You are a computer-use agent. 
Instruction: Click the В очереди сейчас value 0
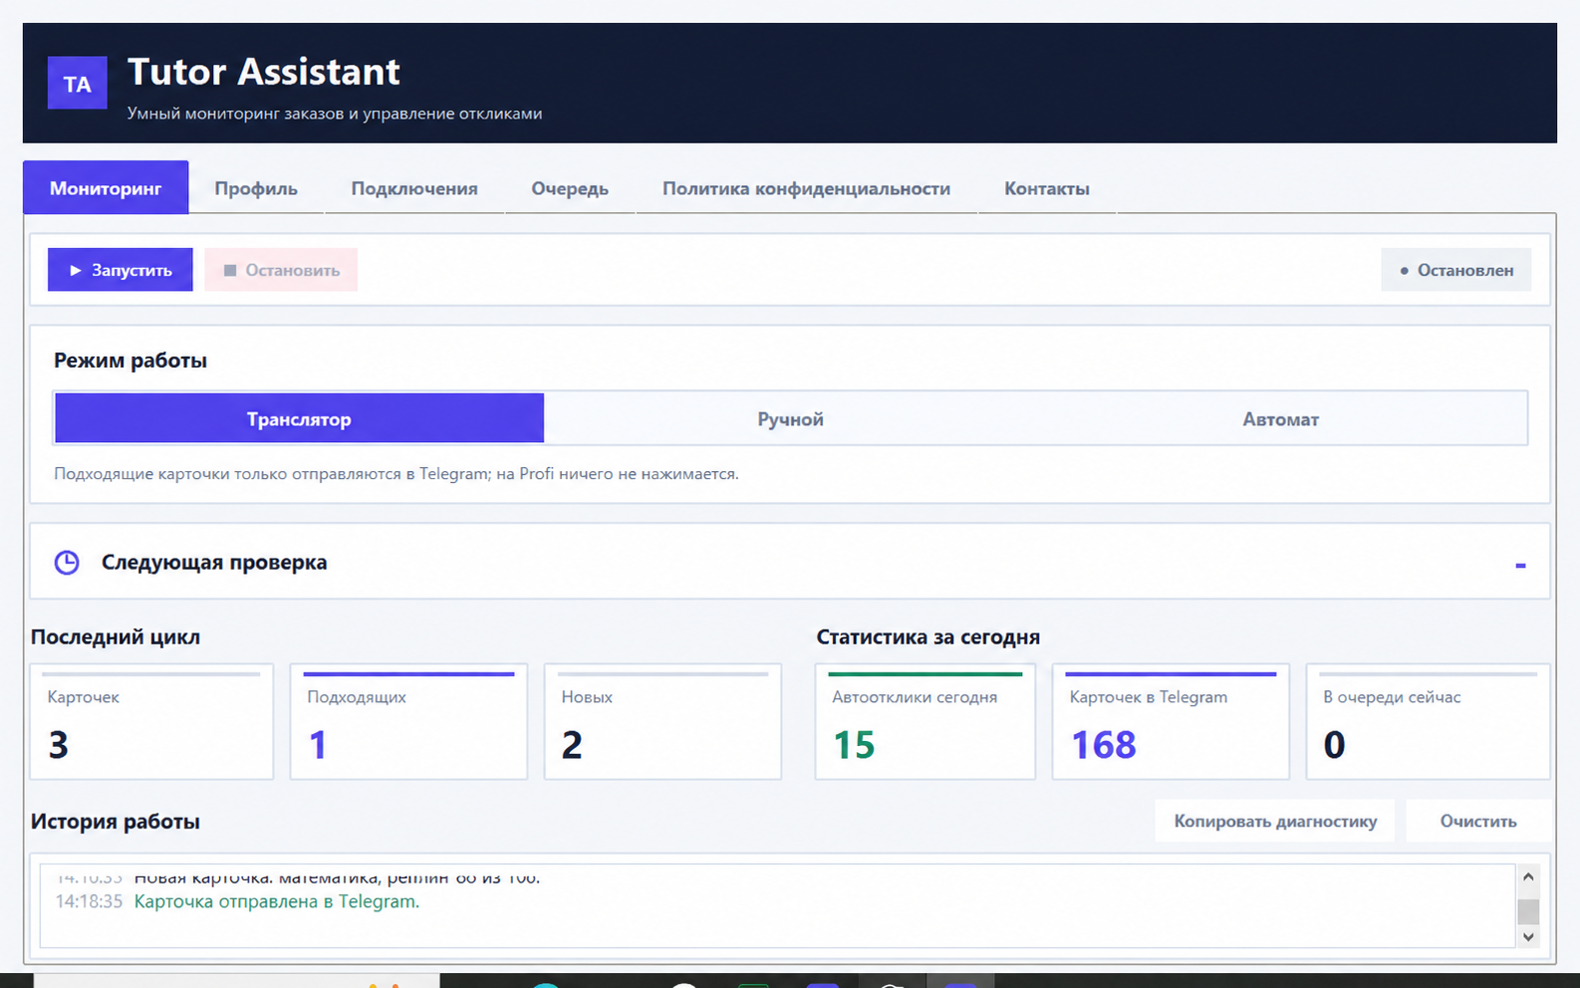1334,745
